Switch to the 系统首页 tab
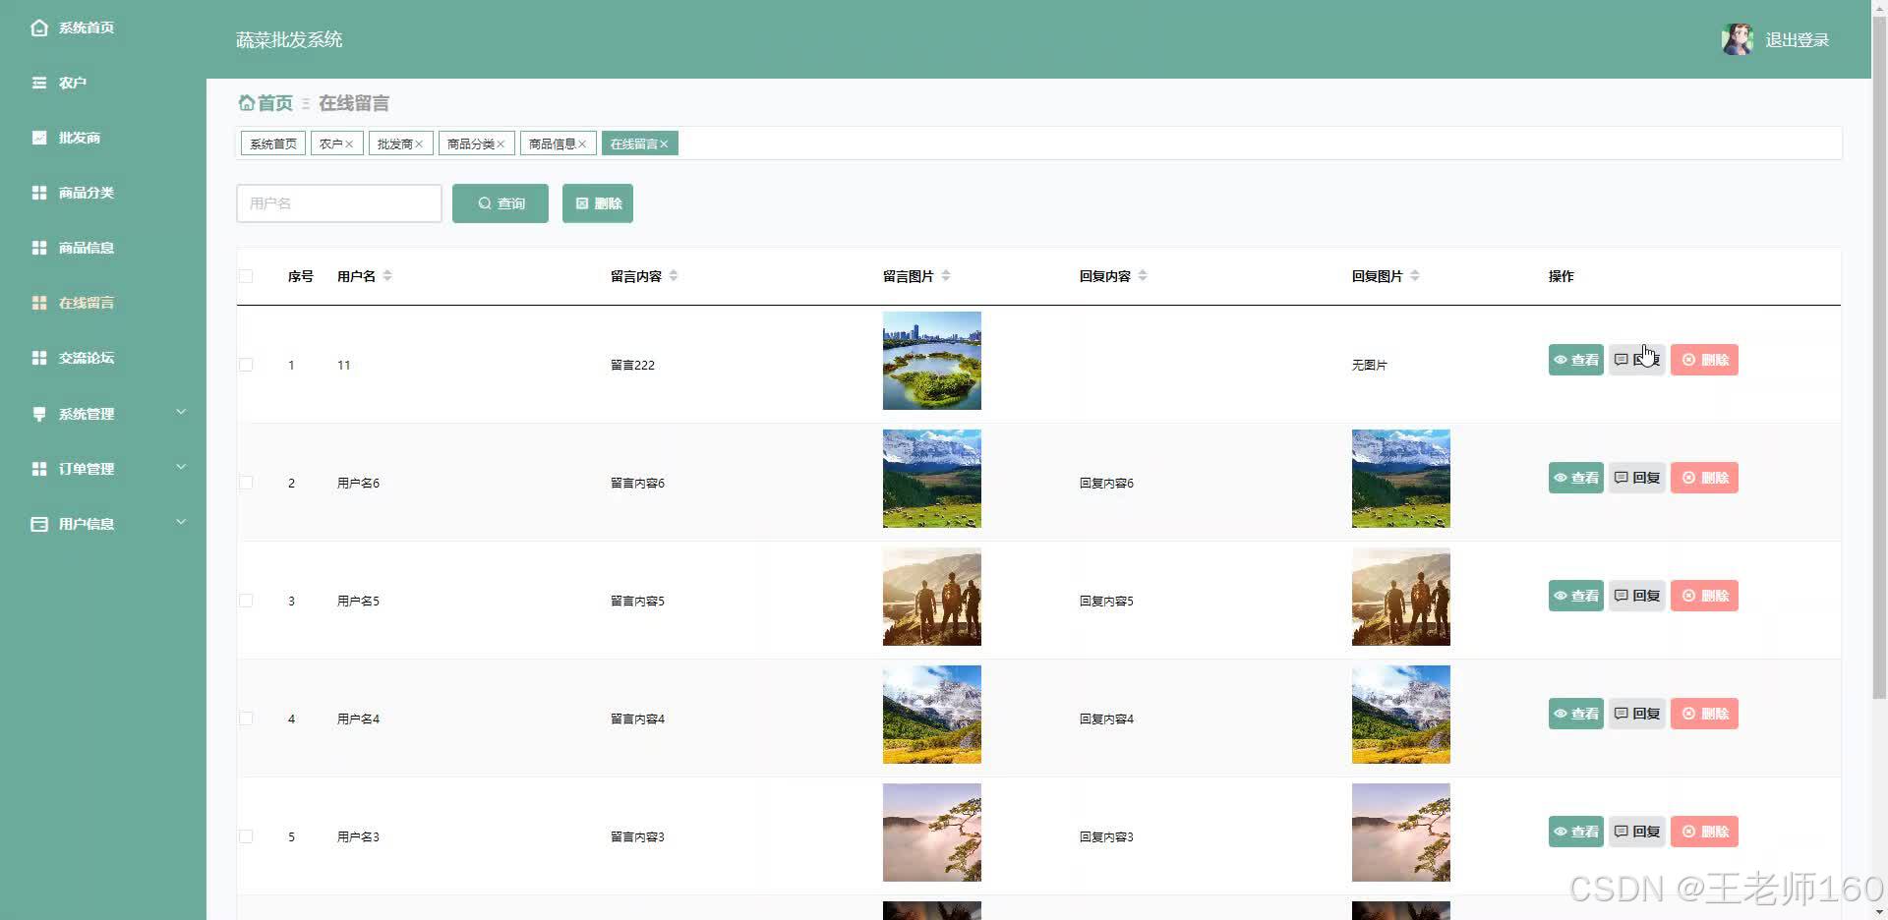 272,144
